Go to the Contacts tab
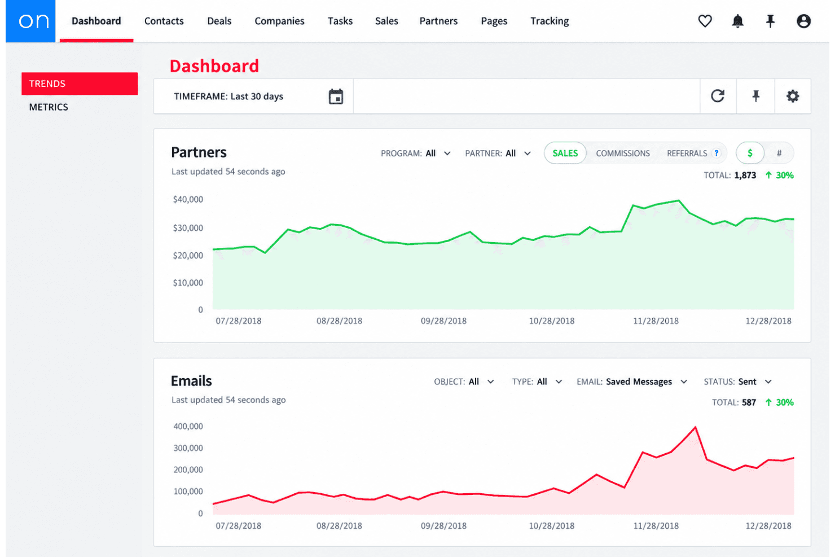Image resolution: width=835 pixels, height=557 pixels. (164, 21)
